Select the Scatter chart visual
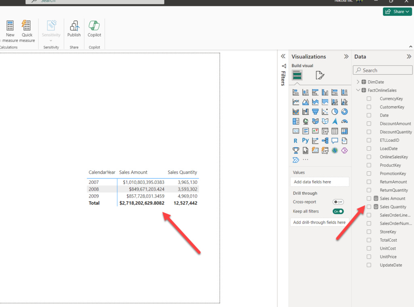Screen dimensions: 414x307 pos(325,111)
